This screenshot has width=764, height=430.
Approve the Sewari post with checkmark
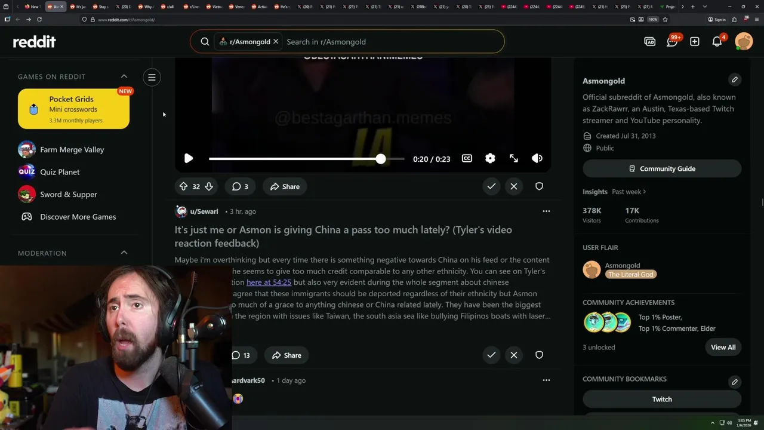pyautogui.click(x=491, y=355)
